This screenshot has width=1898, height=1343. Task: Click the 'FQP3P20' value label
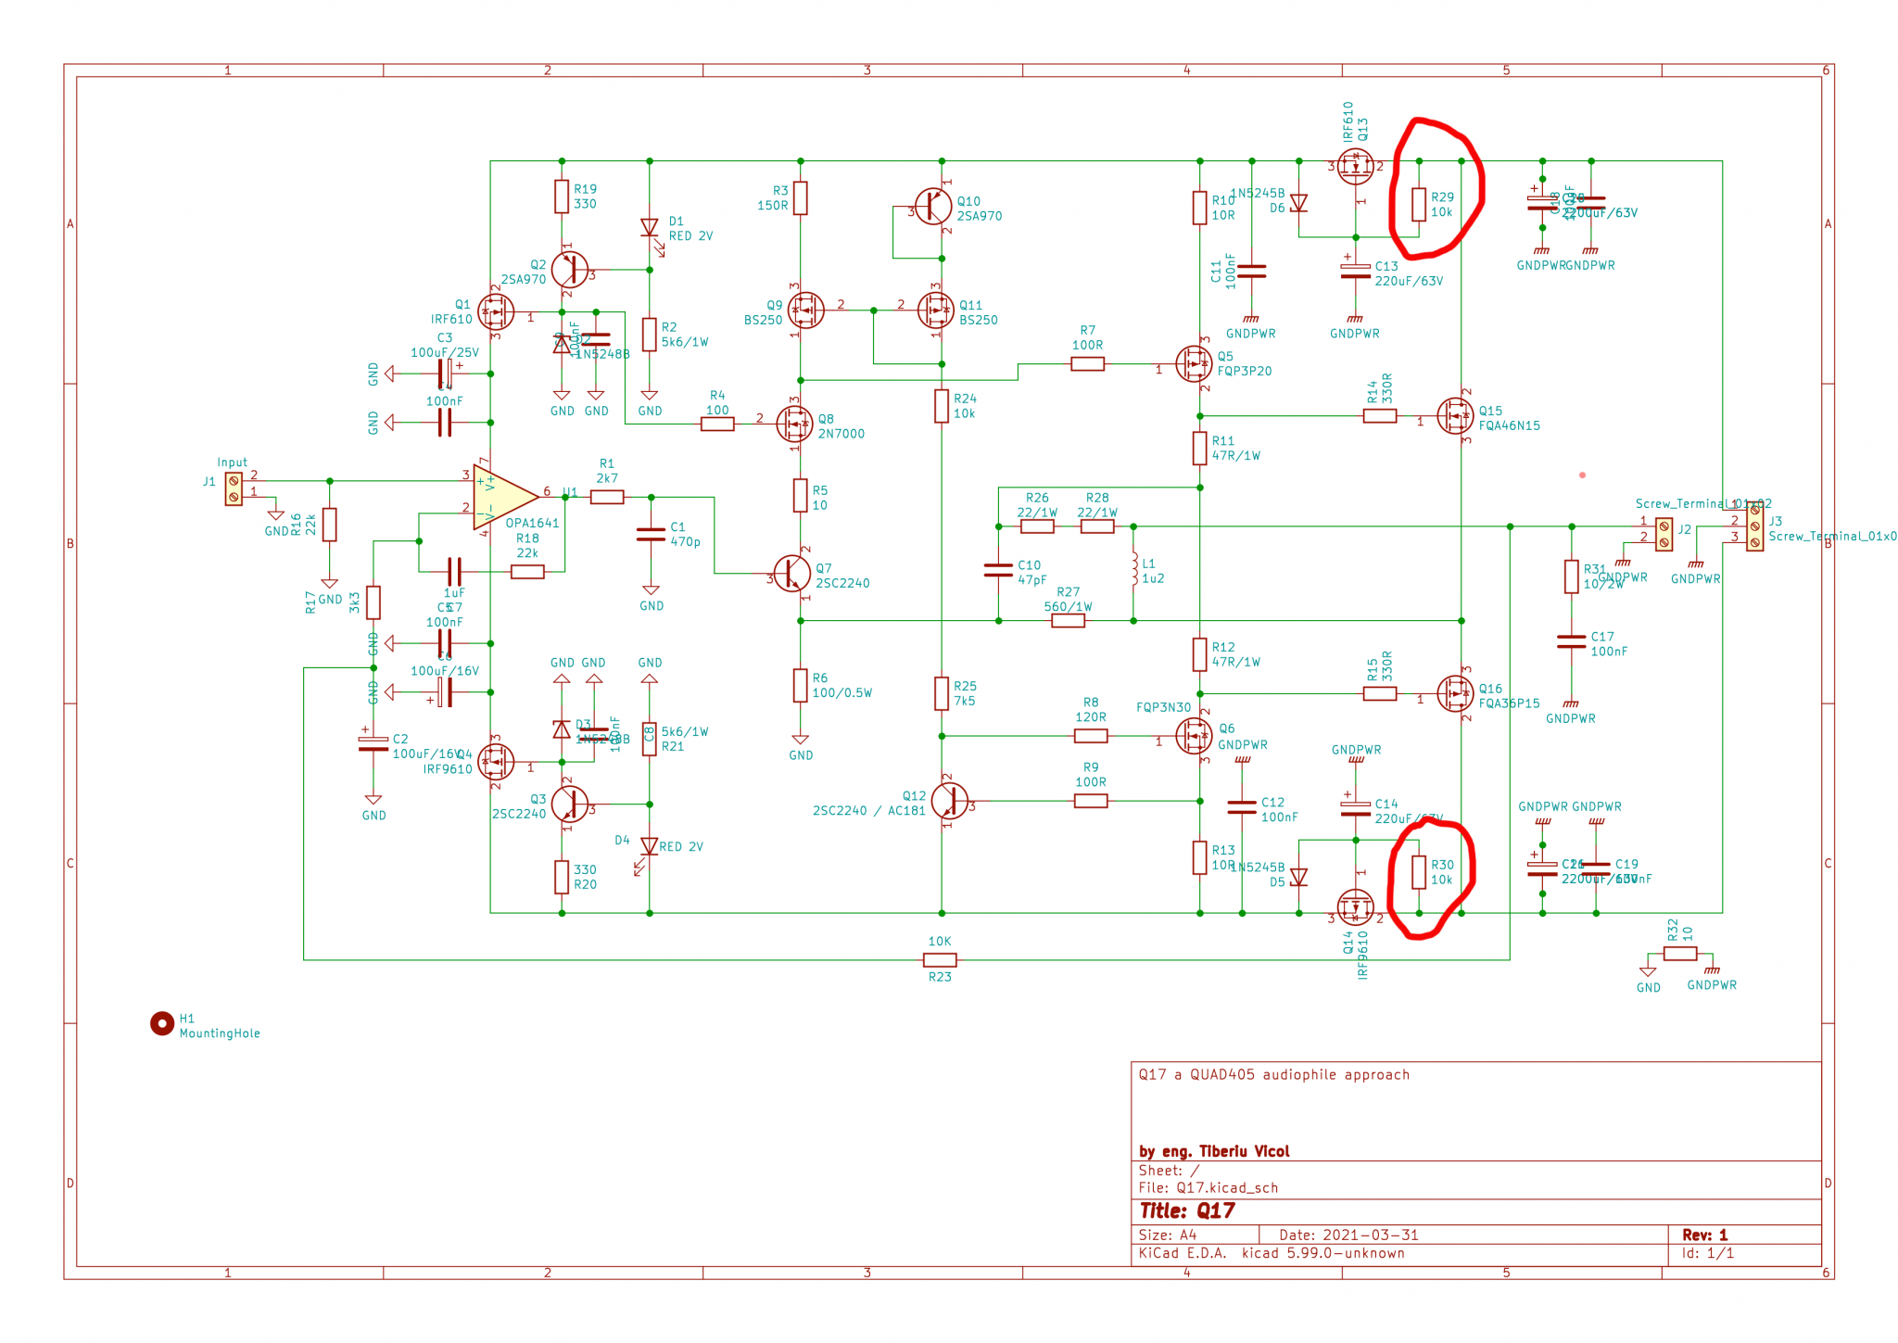[1245, 371]
